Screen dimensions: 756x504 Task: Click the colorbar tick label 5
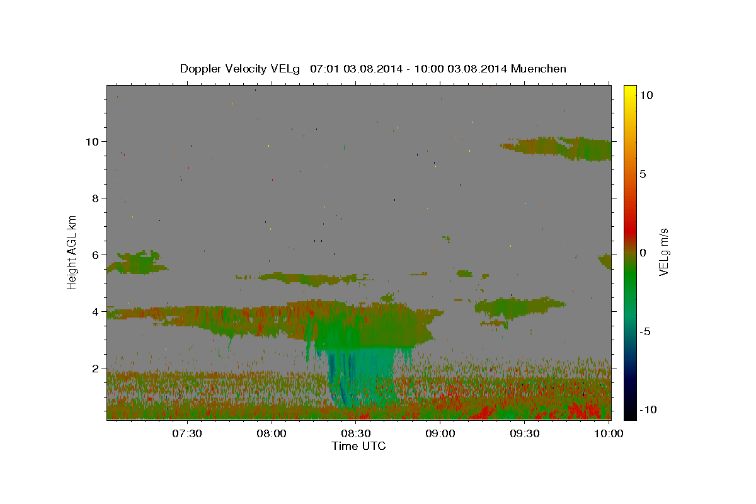(643, 174)
